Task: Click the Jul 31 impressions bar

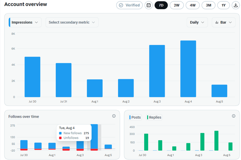Action: click(x=64, y=80)
